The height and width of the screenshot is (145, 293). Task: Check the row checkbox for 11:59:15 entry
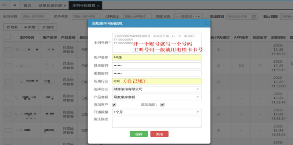click(x=8, y=66)
